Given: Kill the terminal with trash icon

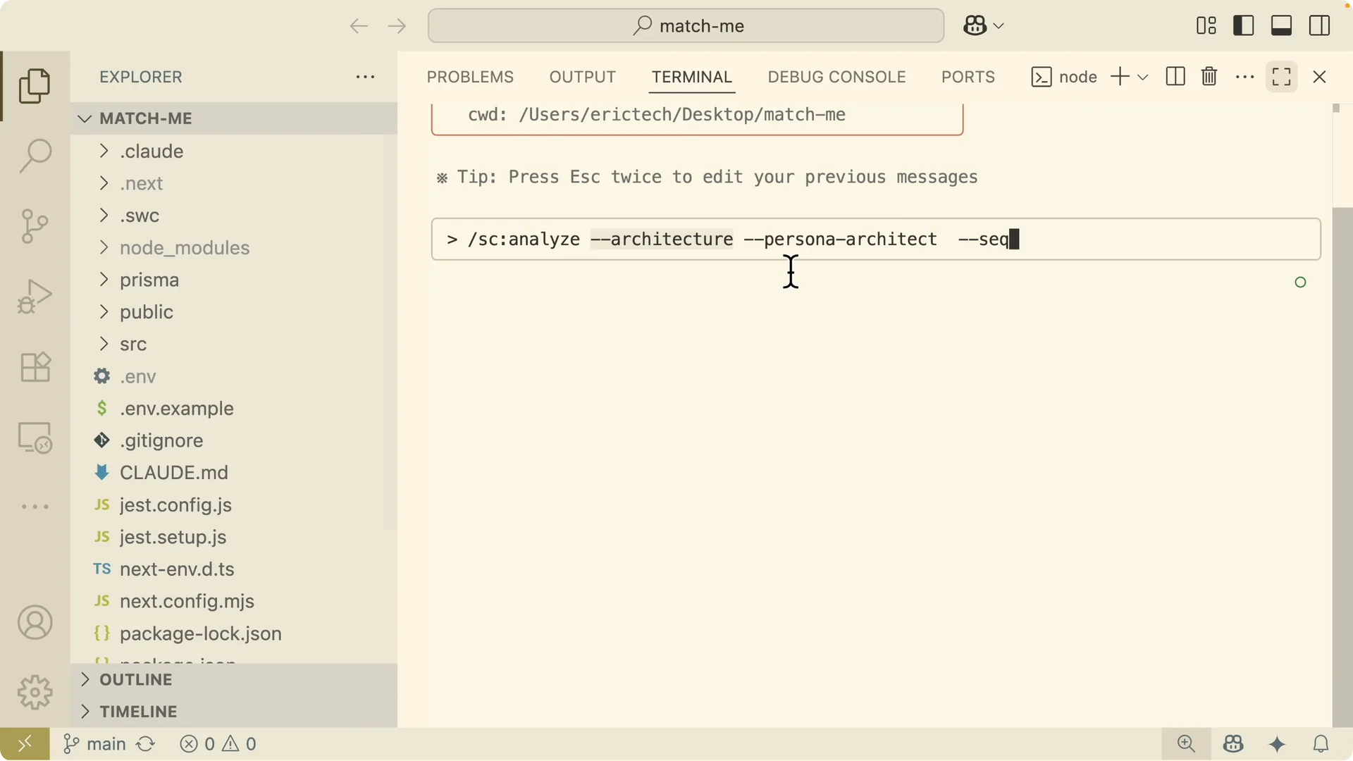Looking at the screenshot, I should point(1209,77).
